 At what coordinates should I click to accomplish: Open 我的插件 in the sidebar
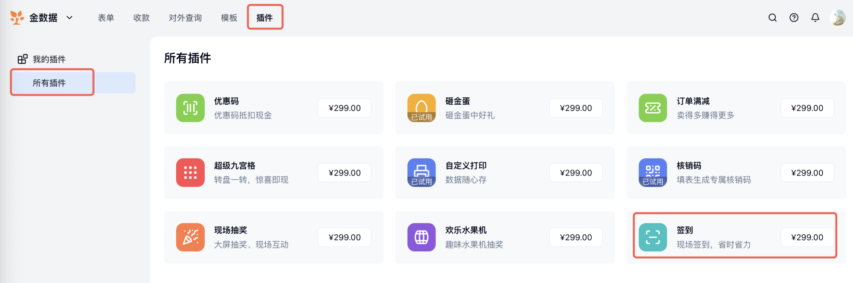[49, 59]
